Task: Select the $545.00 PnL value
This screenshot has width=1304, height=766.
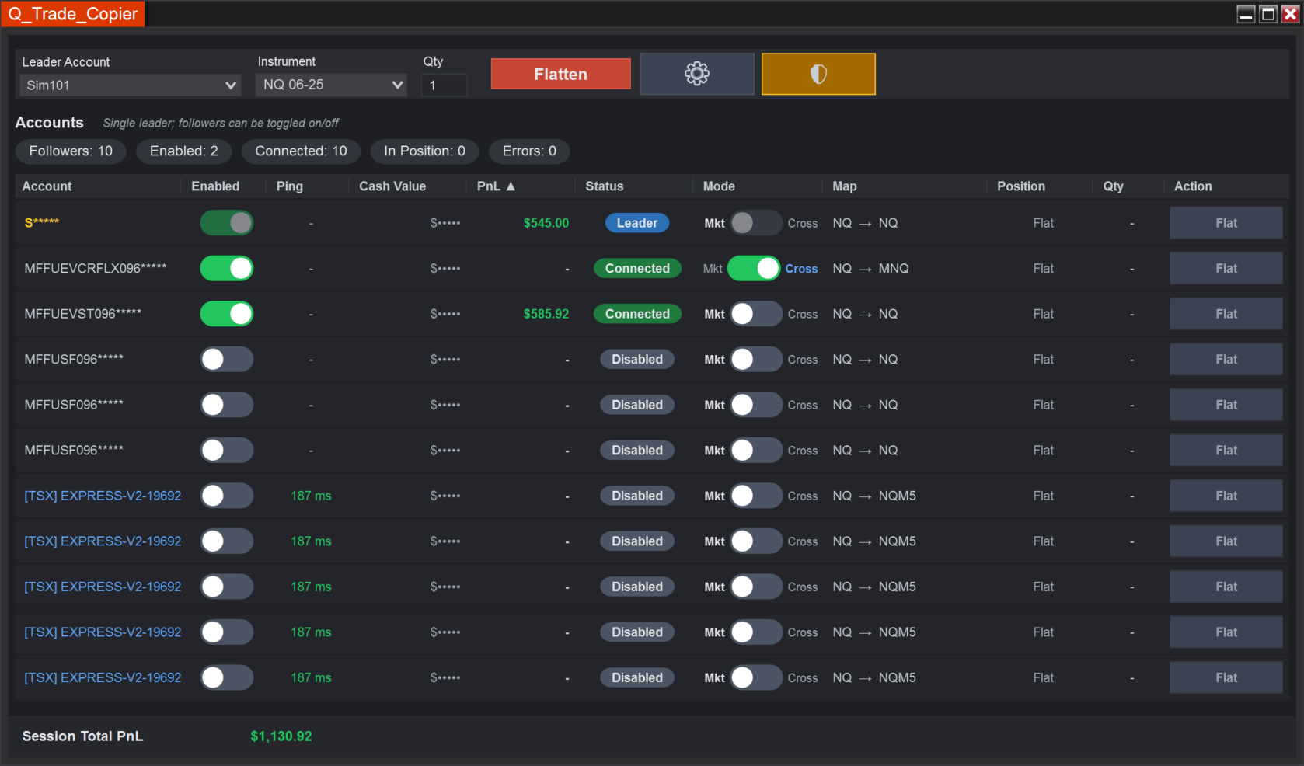Action: (x=546, y=223)
